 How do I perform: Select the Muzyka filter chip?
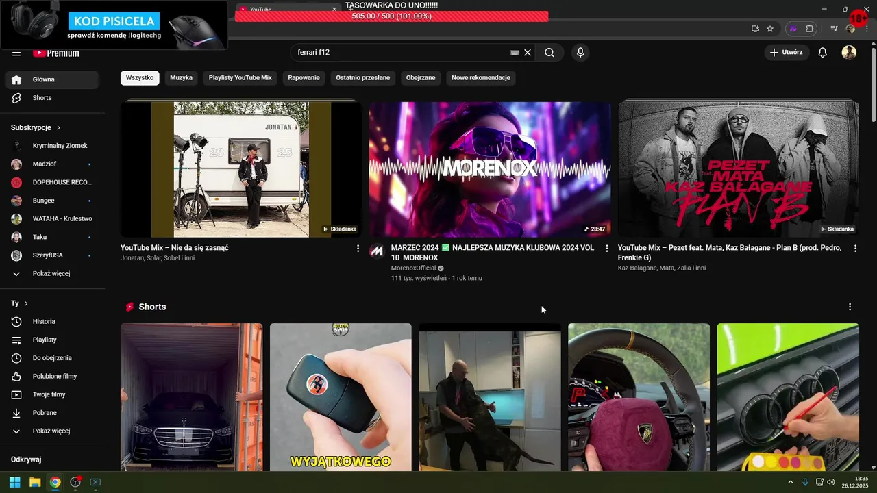pos(182,77)
